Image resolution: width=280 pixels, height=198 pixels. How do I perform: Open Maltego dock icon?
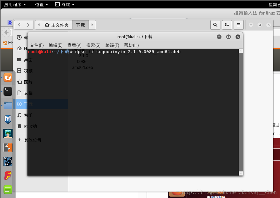8,161
